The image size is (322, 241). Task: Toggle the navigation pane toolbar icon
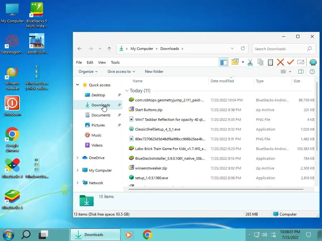[x=224, y=62]
